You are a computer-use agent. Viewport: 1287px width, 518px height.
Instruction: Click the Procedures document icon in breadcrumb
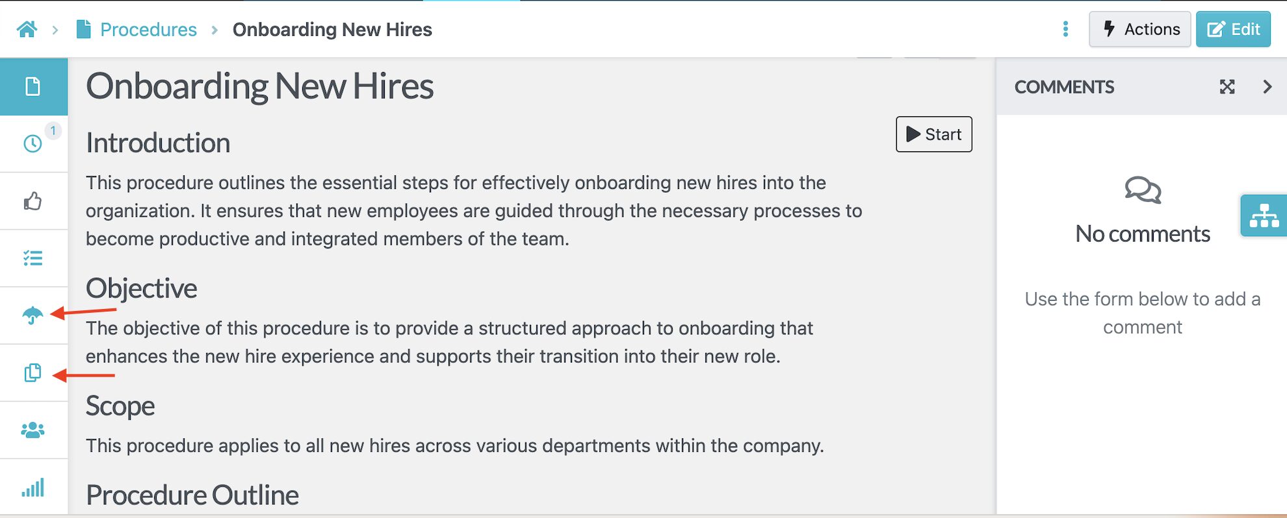point(83,29)
